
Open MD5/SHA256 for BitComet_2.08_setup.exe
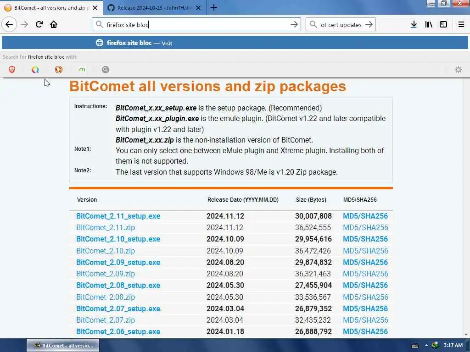365,285
